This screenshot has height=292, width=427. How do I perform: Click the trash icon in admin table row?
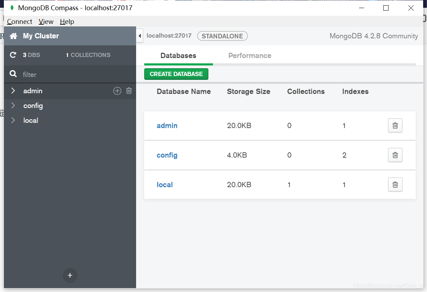pyautogui.click(x=395, y=126)
